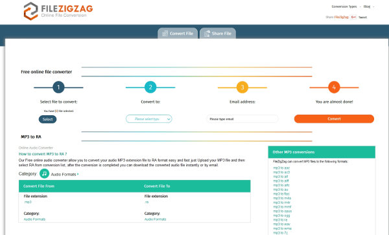Viewport: 389px width, 235px height.
Task: Click Audio Formats under Convert File To
Action: (x=156, y=219)
